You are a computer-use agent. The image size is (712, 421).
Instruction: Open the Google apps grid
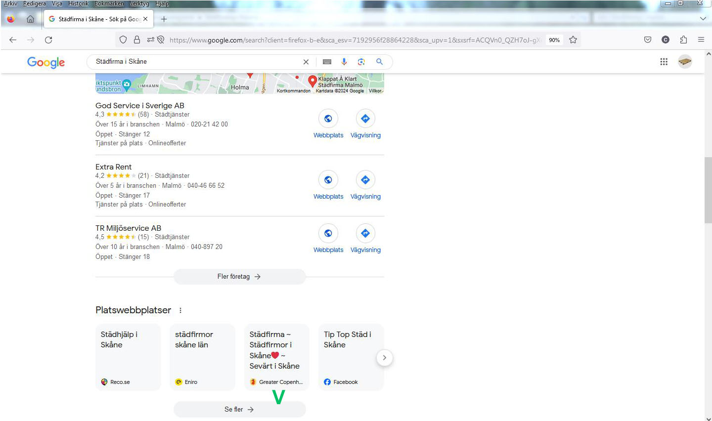[664, 62]
